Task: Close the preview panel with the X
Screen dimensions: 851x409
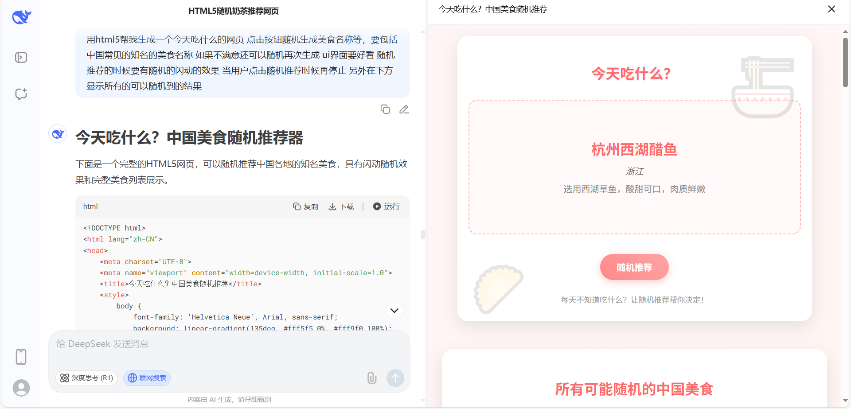Action: [831, 9]
